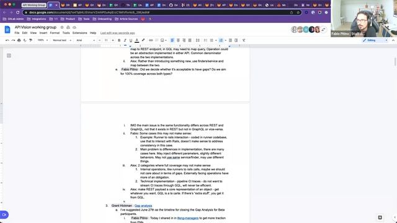Check the cloud save status icon
The image size is (397, 223).
(74, 27)
